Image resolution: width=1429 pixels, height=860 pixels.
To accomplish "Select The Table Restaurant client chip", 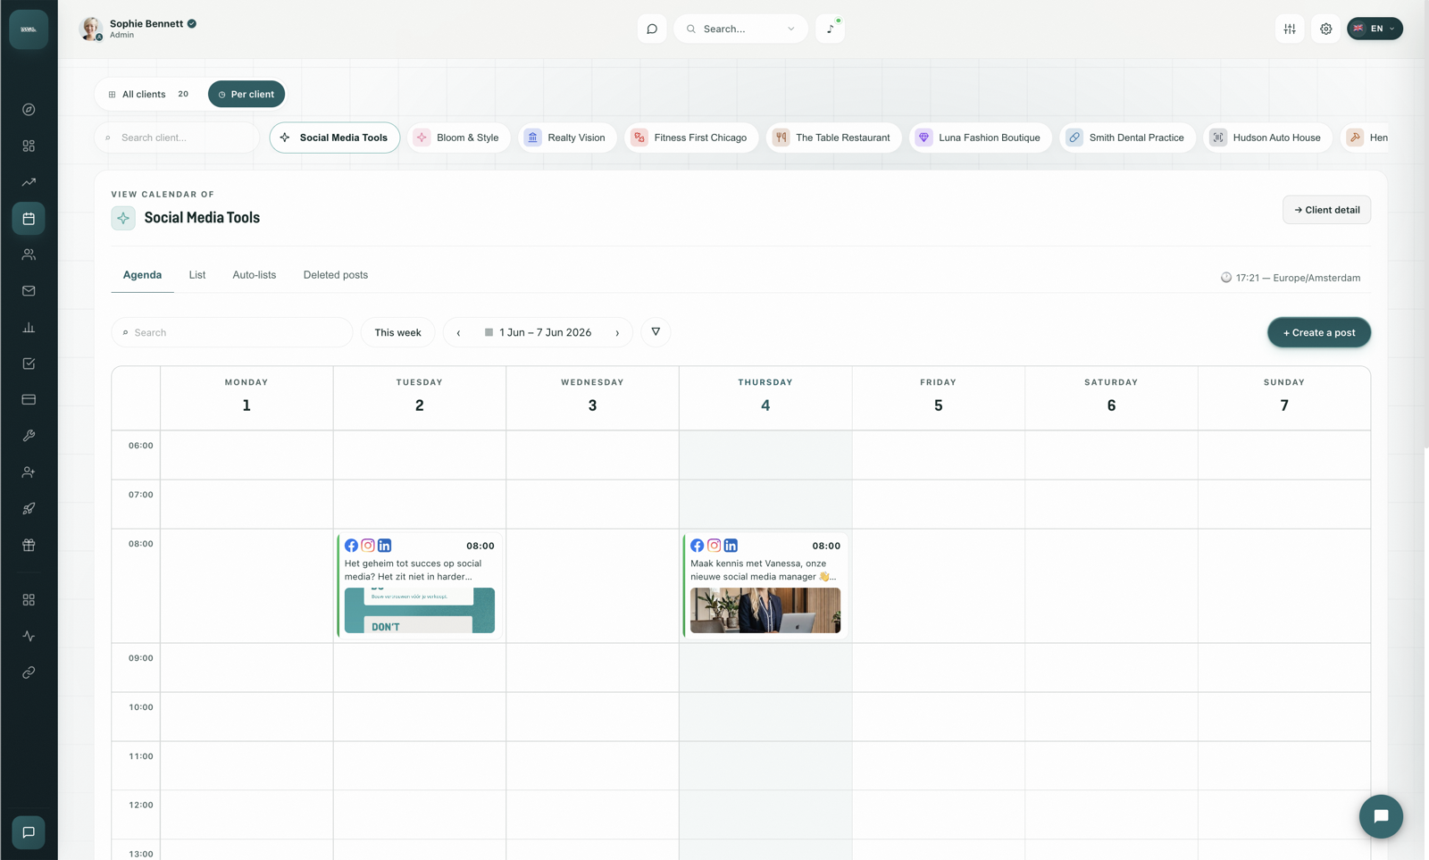I will pos(834,138).
